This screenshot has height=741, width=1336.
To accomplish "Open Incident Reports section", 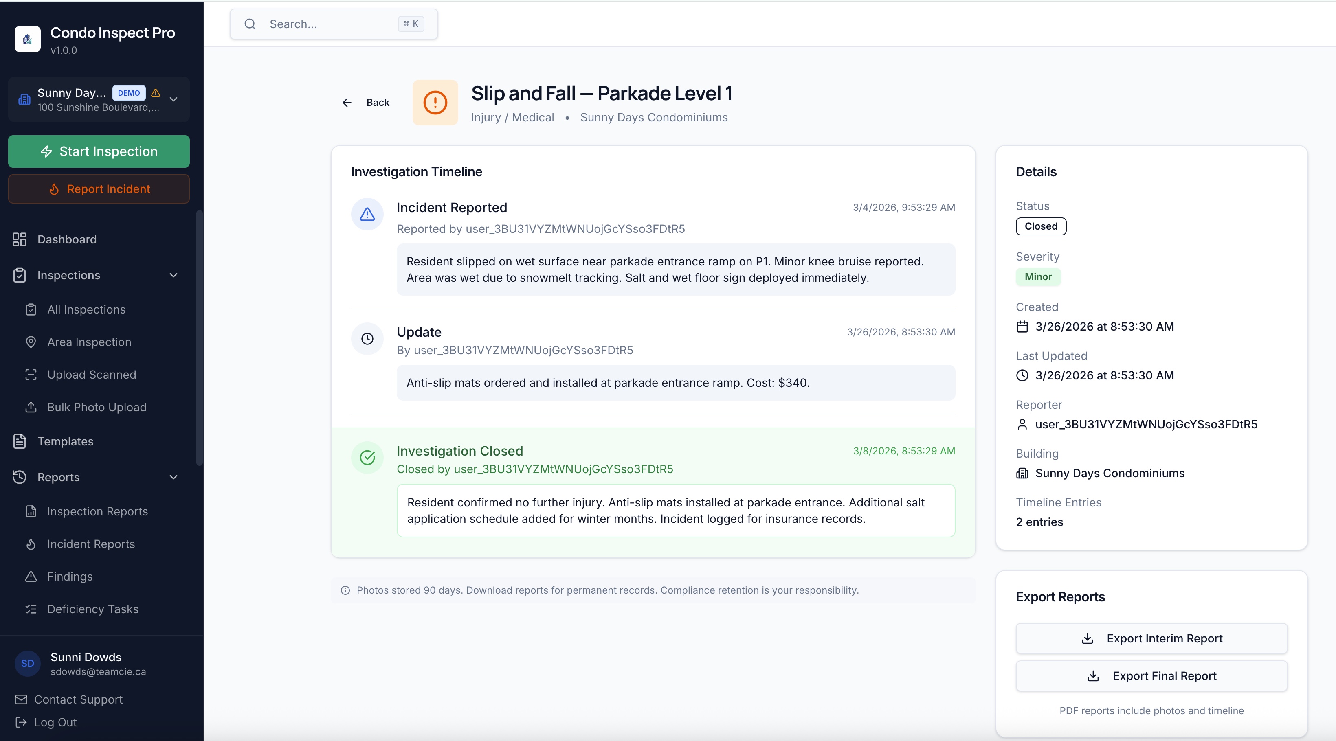I will [91, 544].
